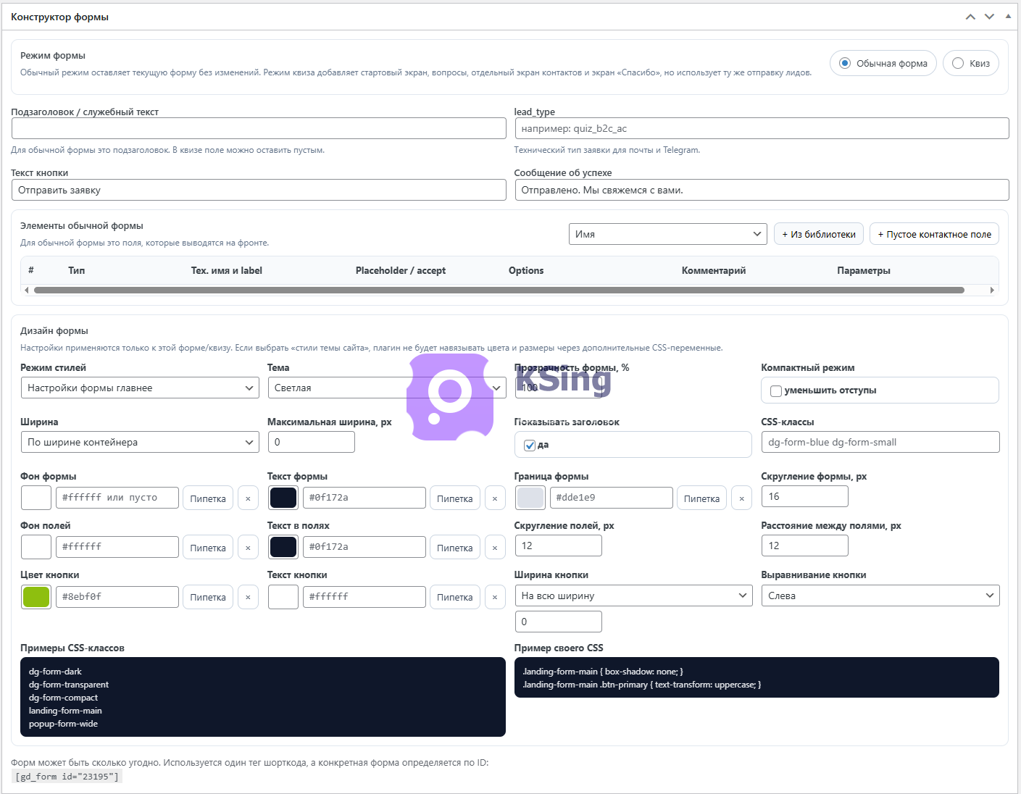Focus the Текст кнопки input with Отправить заявку
1021x794 pixels.
[x=259, y=190]
